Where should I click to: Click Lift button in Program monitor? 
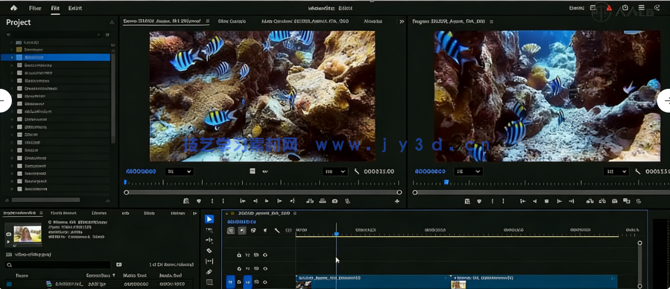click(590, 201)
